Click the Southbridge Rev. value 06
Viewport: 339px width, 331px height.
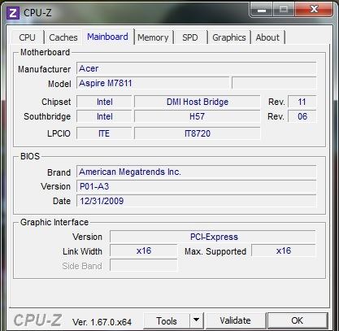pyautogui.click(x=302, y=116)
